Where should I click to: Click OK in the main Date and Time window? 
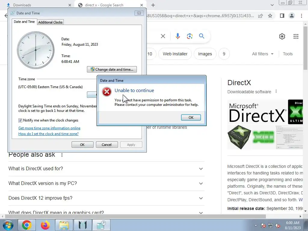pos(82,145)
